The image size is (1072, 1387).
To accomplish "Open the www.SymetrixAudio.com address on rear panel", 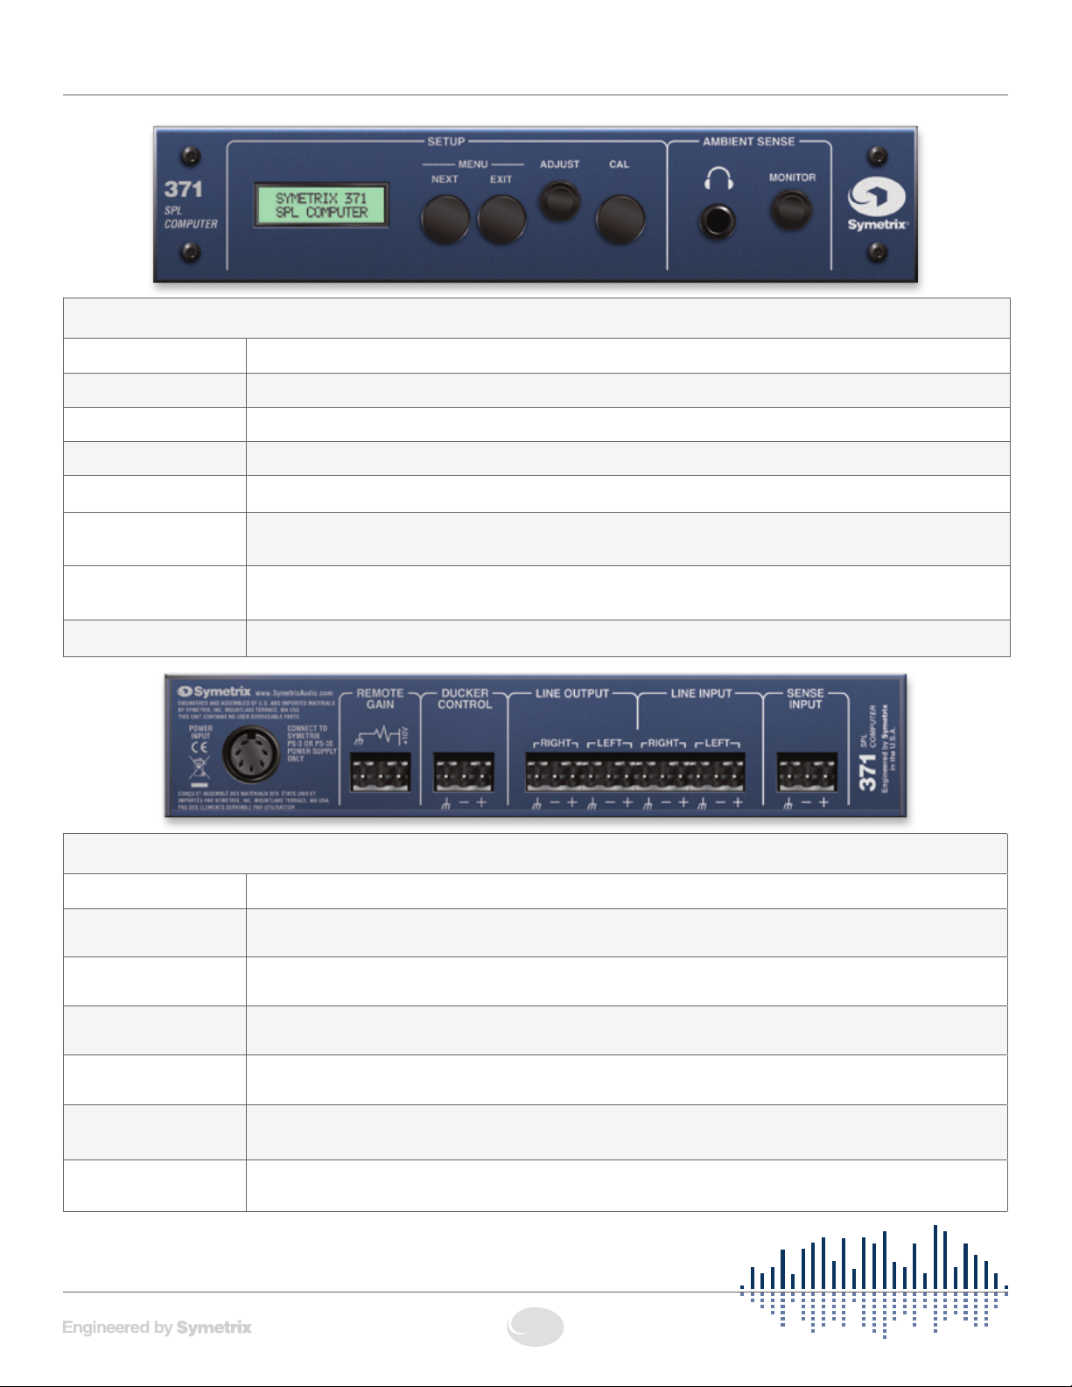I will [294, 693].
